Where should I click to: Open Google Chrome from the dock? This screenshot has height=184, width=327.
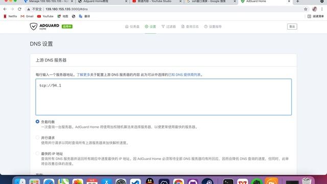(178, 181)
